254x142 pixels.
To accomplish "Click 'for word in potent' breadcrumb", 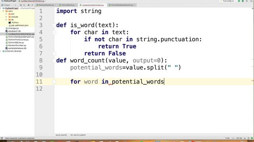I will 78,135.
